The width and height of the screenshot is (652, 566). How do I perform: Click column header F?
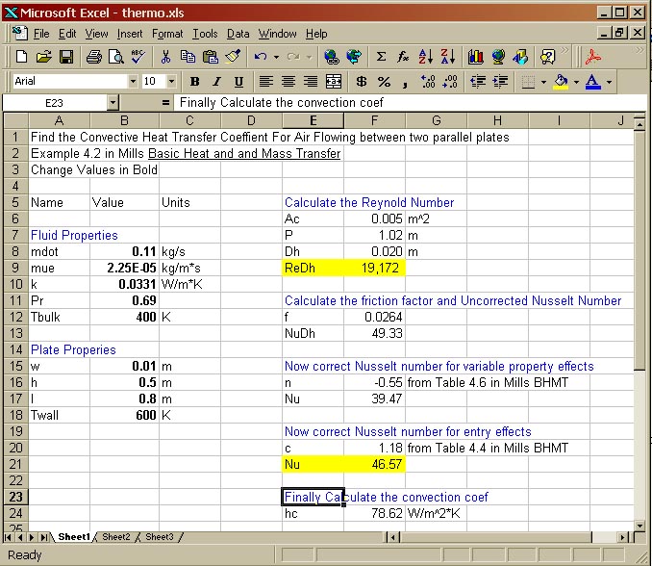pos(374,120)
